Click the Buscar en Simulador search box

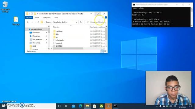coord(96,22)
